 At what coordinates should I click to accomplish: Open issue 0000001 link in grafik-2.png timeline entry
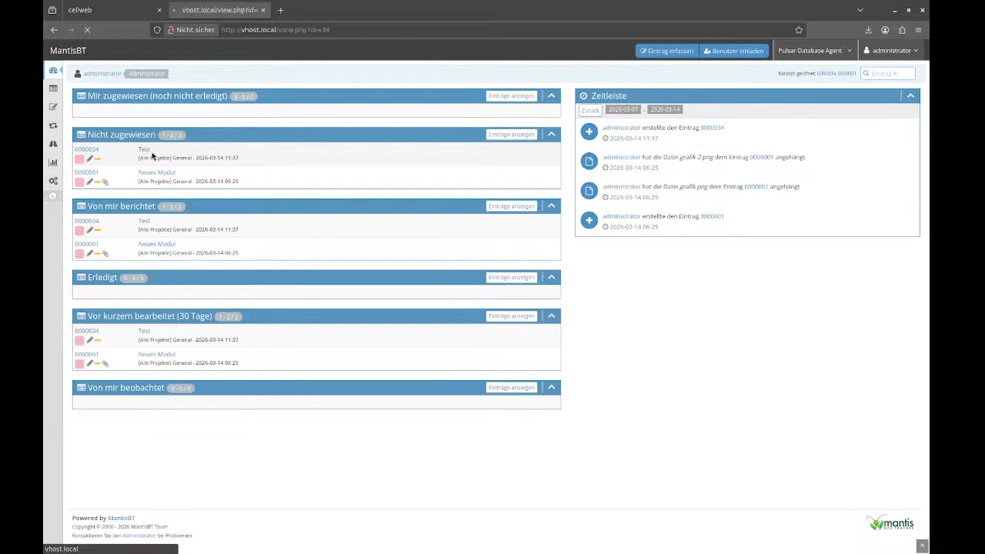761,157
